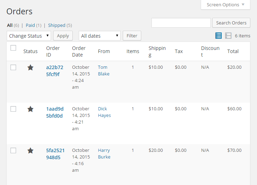Click status star for Harry Burke's order
Viewport: 257px width, 185px height.
point(30,150)
